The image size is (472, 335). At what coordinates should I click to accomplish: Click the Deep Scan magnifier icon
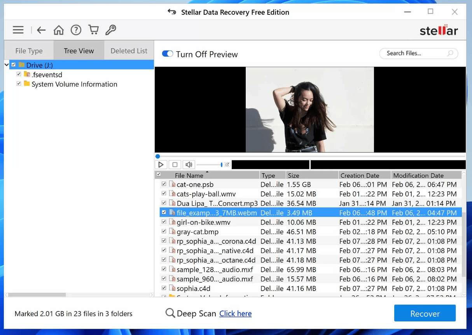coord(170,313)
